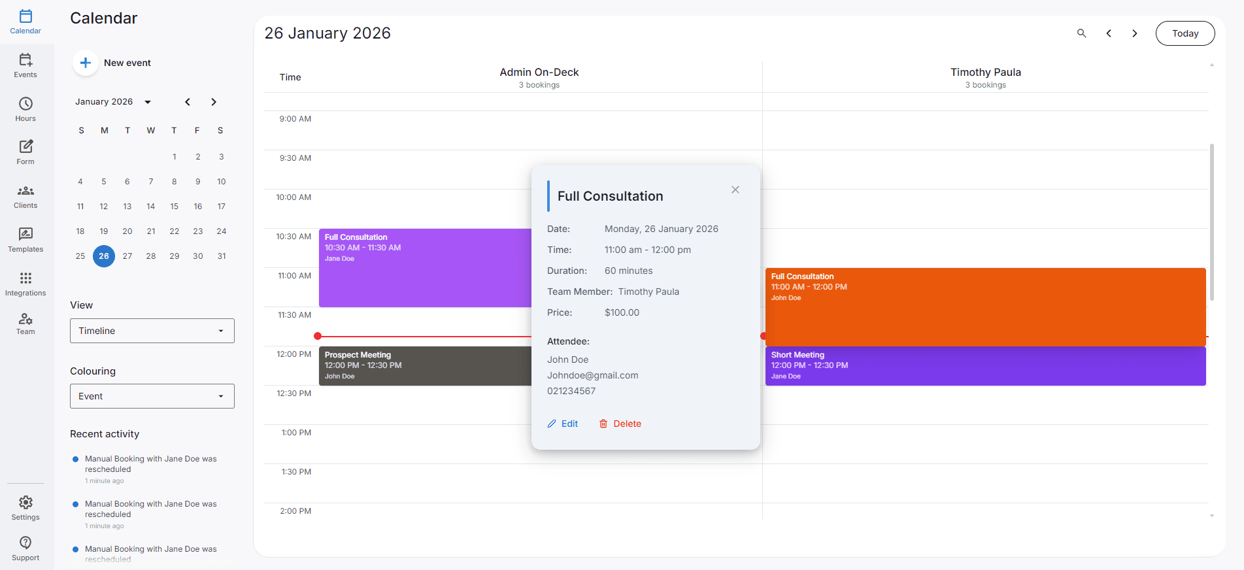Click the 9:00 AM time label

coord(295,119)
